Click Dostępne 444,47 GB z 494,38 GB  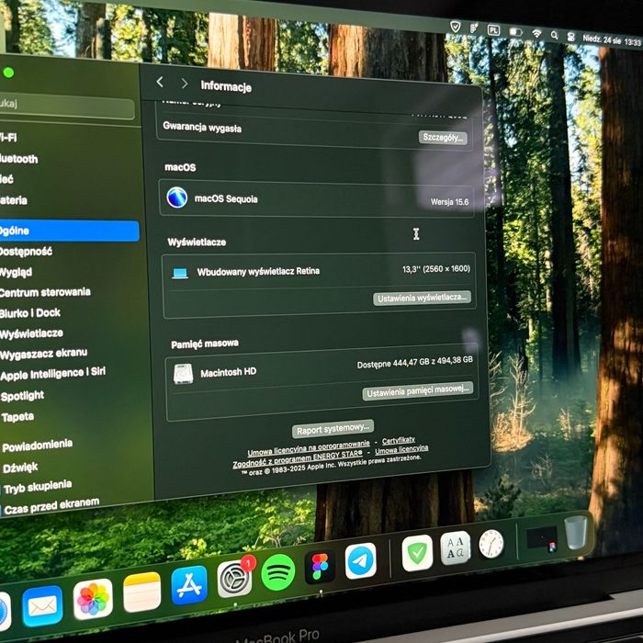414,362
